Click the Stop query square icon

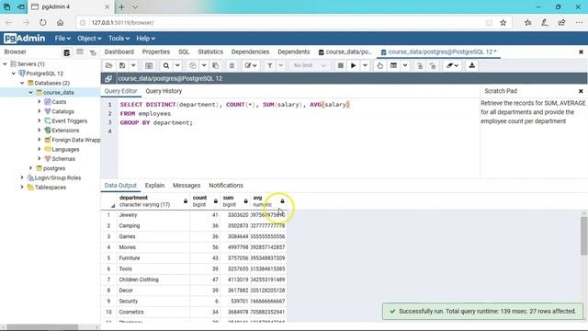pos(341,65)
